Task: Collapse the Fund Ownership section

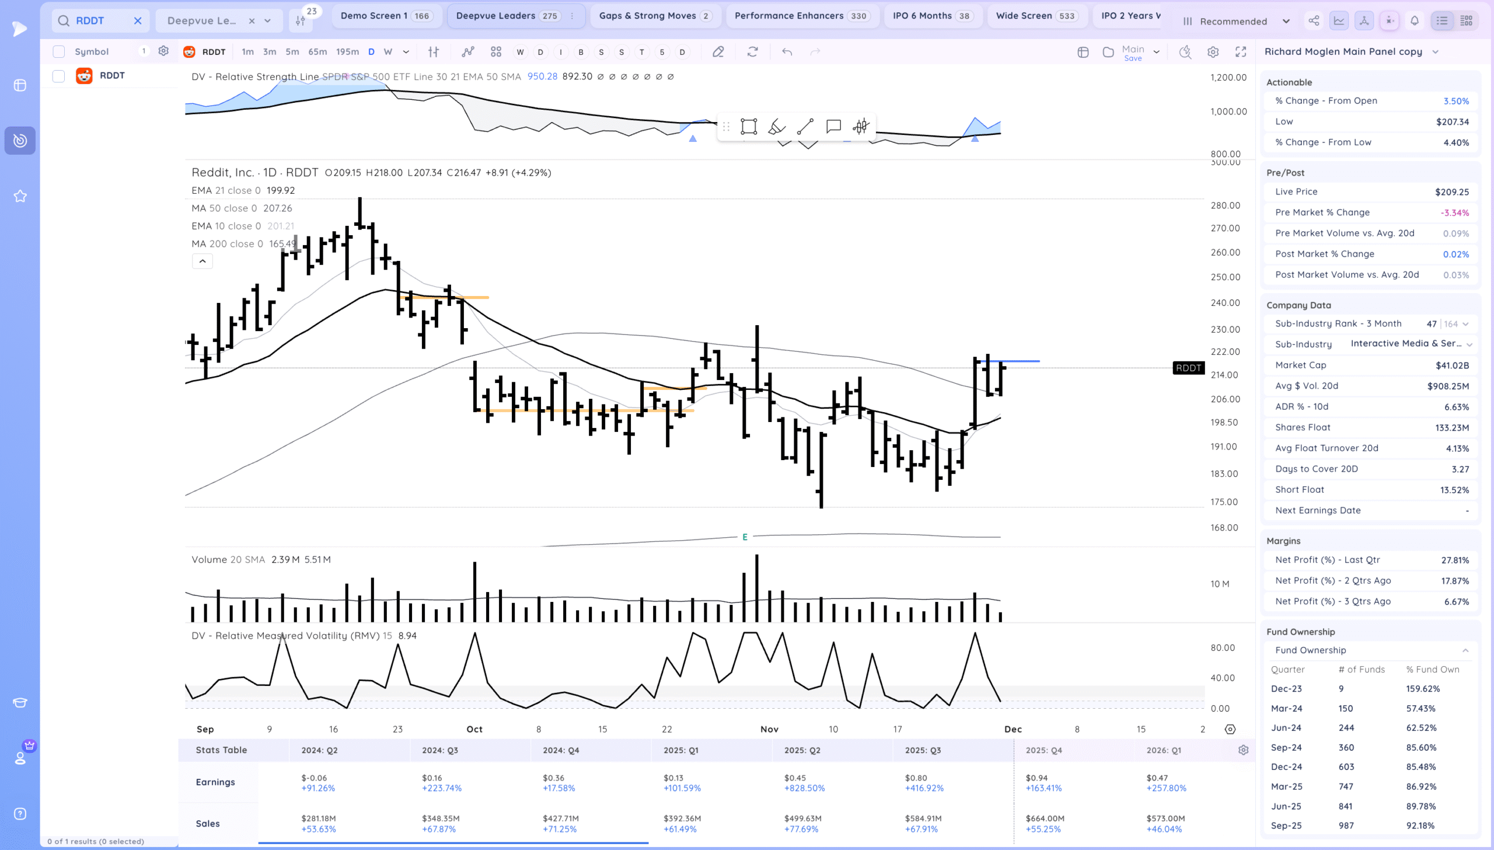Action: [1465, 650]
